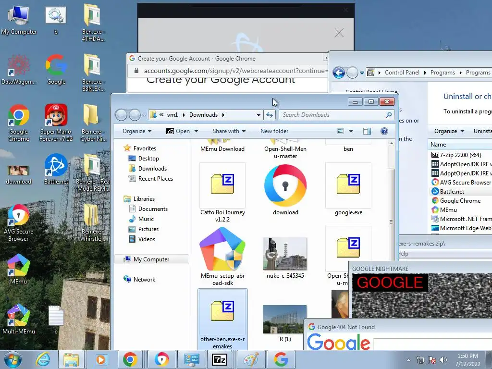Select google.exe archive in Downloads

coord(348,189)
